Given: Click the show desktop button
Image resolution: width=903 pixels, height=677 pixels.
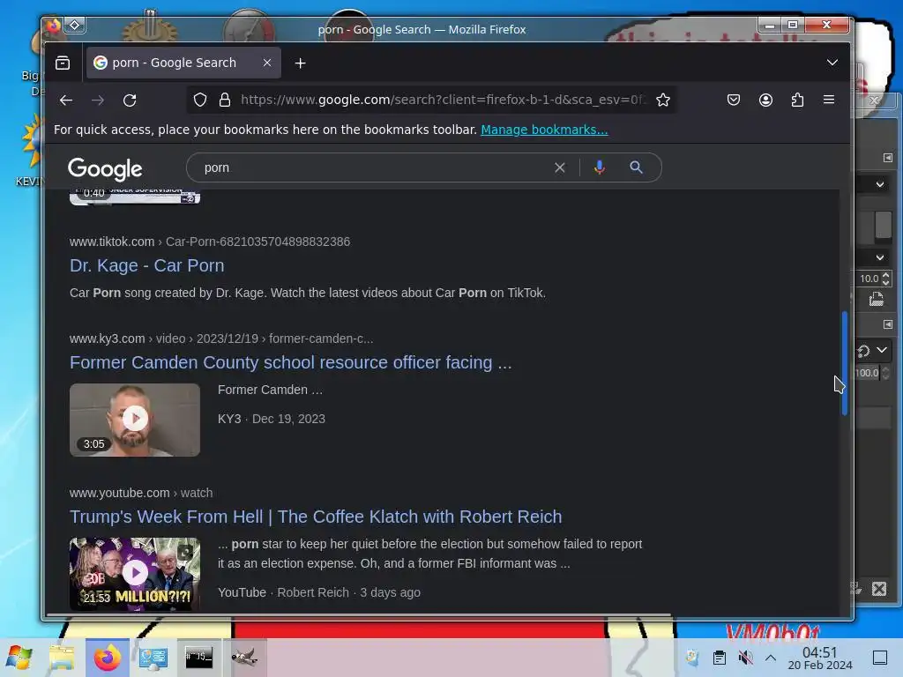Looking at the screenshot, I should pyautogui.click(x=880, y=658).
